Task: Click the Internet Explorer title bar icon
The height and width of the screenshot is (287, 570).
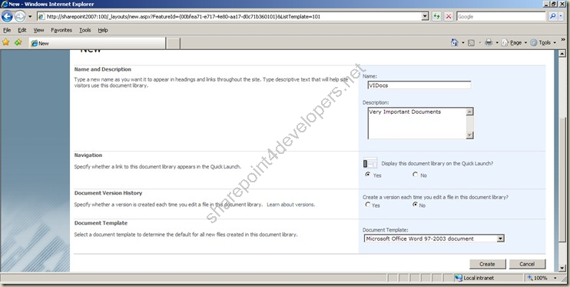Action: pos(4,4)
